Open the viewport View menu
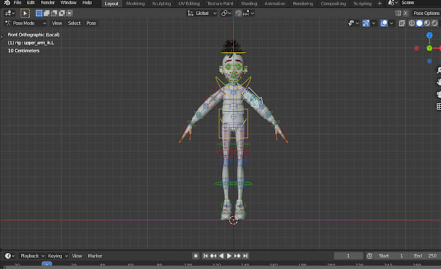The image size is (441, 269). coord(57,23)
